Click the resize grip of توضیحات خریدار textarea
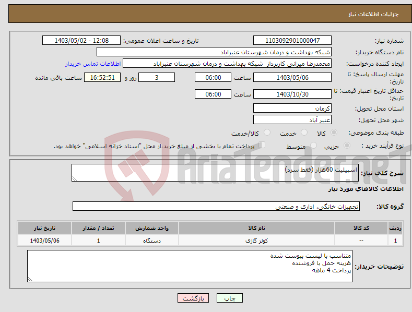 click(30, 280)
